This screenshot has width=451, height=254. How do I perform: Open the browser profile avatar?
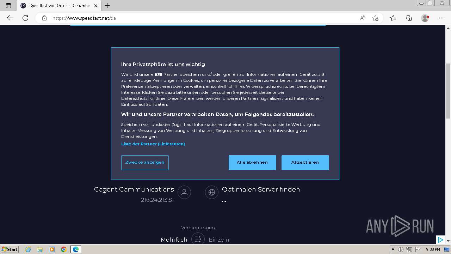(x=425, y=18)
